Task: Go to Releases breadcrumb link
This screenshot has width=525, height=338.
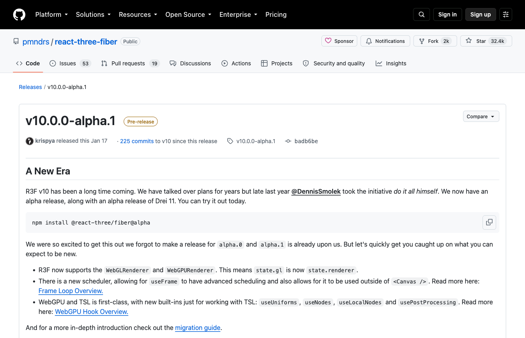Action: tap(30, 87)
